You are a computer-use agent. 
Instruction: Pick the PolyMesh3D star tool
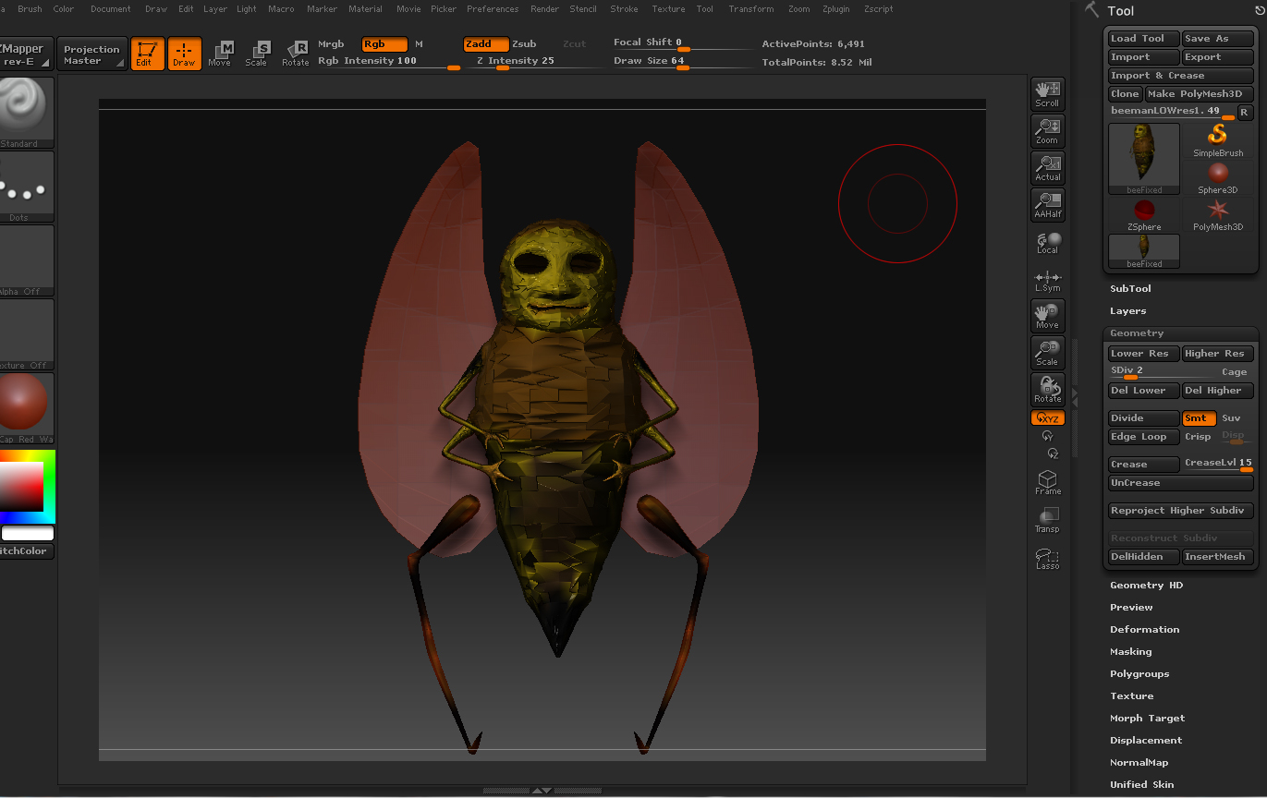(1218, 214)
